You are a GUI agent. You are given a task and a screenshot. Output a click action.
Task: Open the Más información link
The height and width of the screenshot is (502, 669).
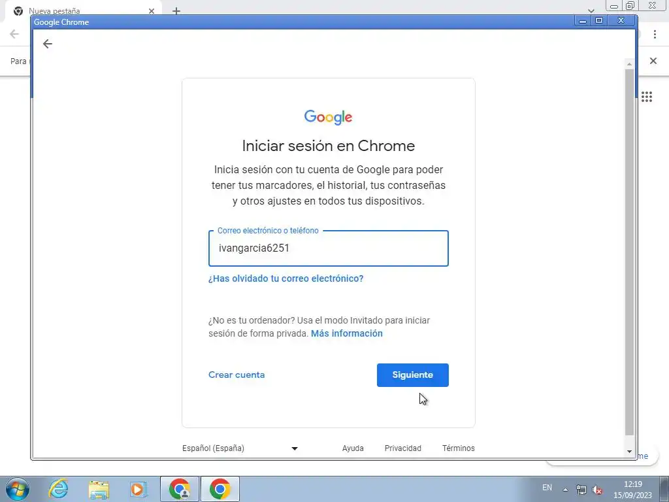tap(347, 333)
